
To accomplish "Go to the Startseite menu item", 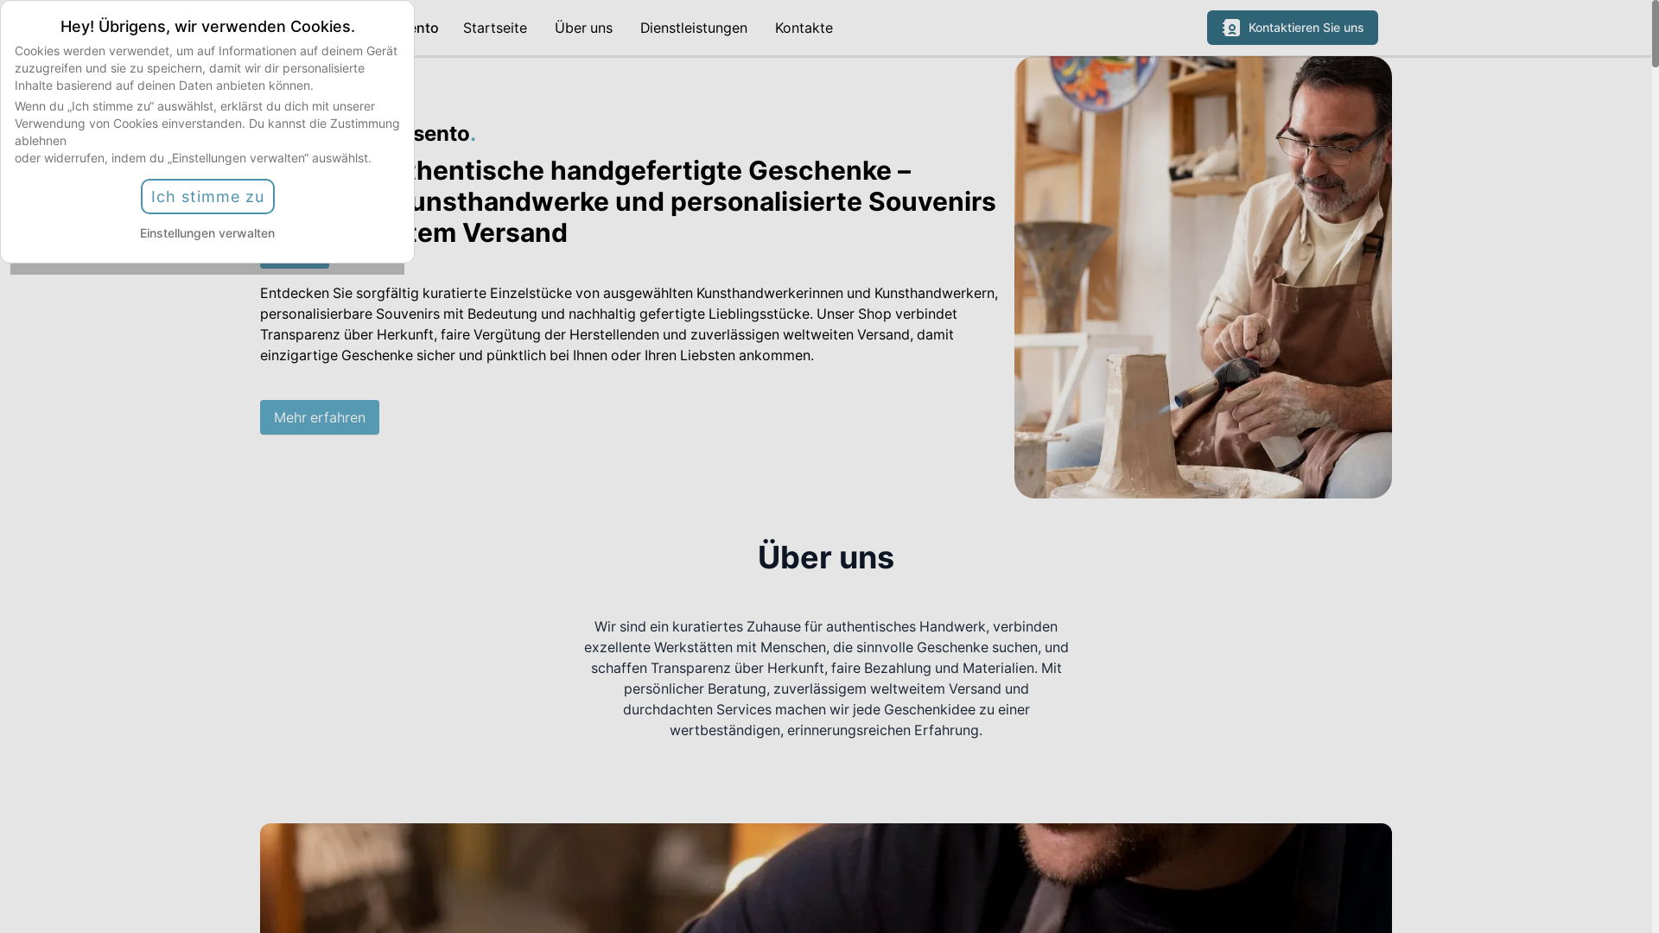I will [x=495, y=28].
